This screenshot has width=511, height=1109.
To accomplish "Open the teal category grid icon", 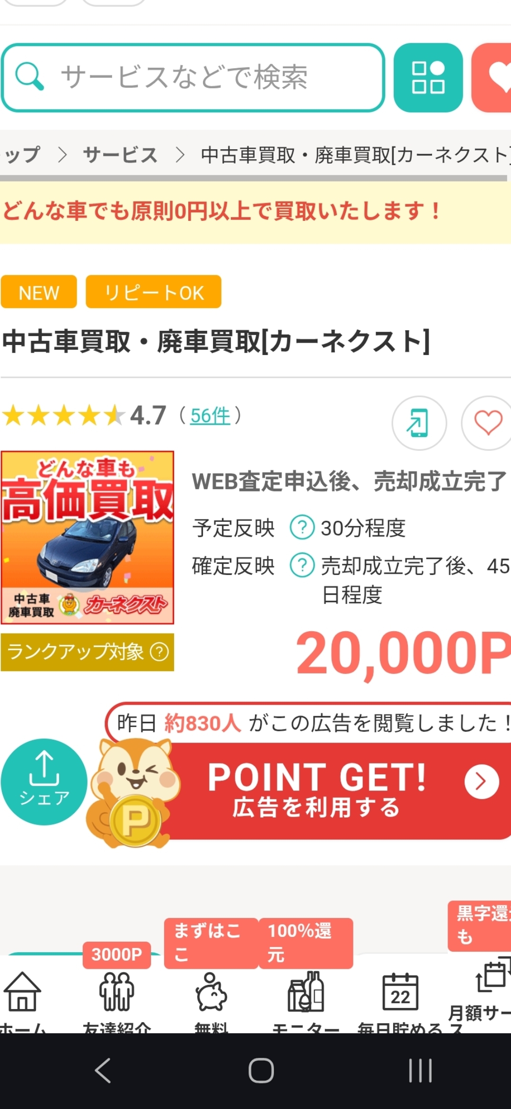I will [x=428, y=77].
